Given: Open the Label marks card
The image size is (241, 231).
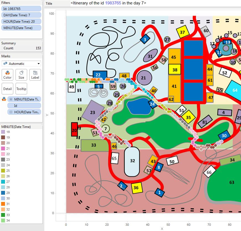Looking at the screenshot, I should 35,75.
